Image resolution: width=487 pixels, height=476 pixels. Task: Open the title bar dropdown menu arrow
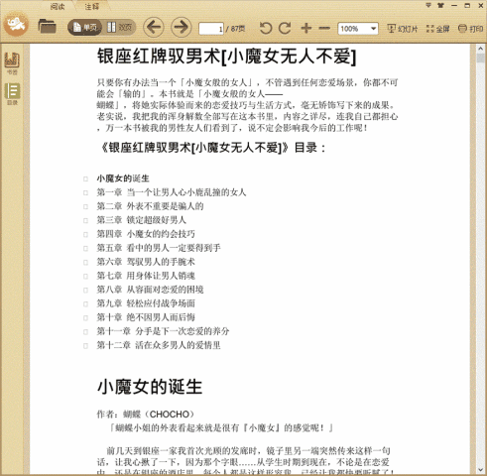pos(428,5)
